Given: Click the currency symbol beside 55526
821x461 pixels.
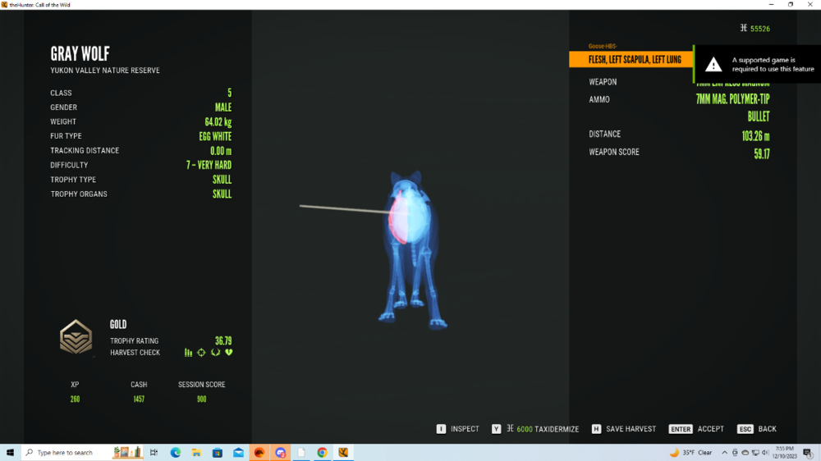Looking at the screenshot, I should [x=744, y=29].
